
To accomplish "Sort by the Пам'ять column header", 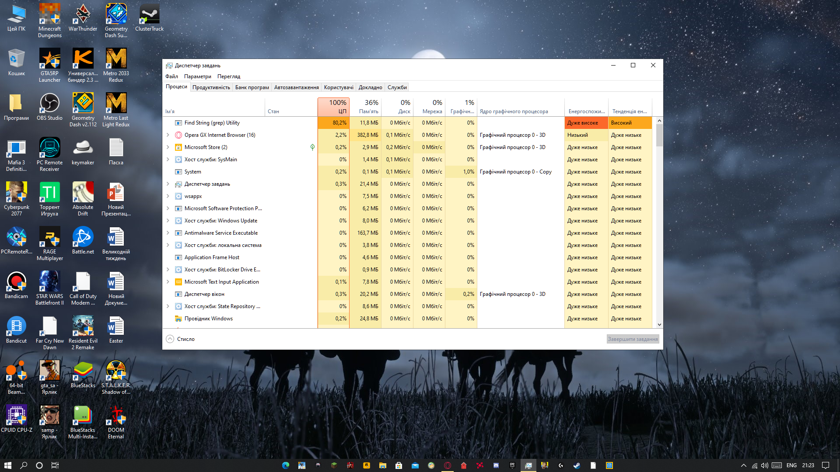I will tap(366, 107).
